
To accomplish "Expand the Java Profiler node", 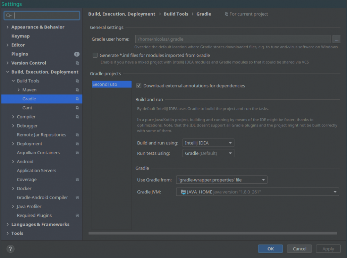I will [13, 206].
